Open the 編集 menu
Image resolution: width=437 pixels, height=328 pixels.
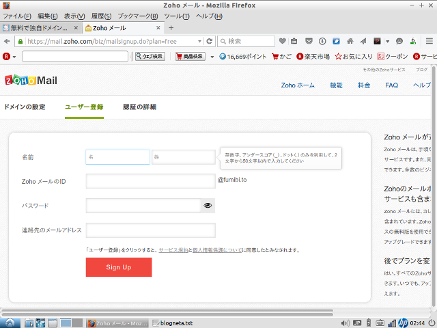pos(47,16)
